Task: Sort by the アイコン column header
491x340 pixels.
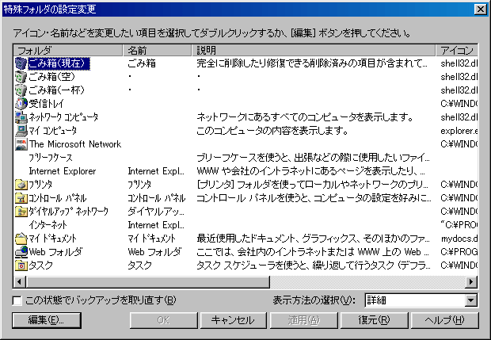Action: (457, 50)
